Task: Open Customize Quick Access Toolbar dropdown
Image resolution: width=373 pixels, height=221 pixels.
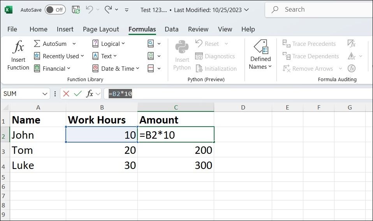Action: (127, 10)
